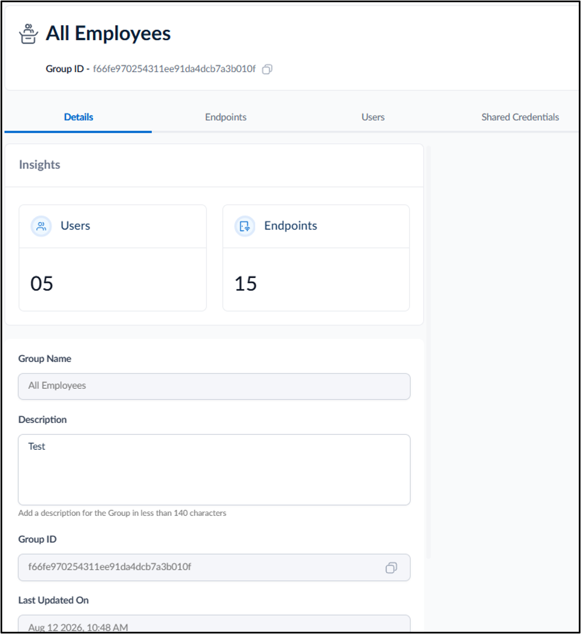Viewport: 581px width, 634px height.
Task: Click the Users insight card icon
Action: (41, 226)
